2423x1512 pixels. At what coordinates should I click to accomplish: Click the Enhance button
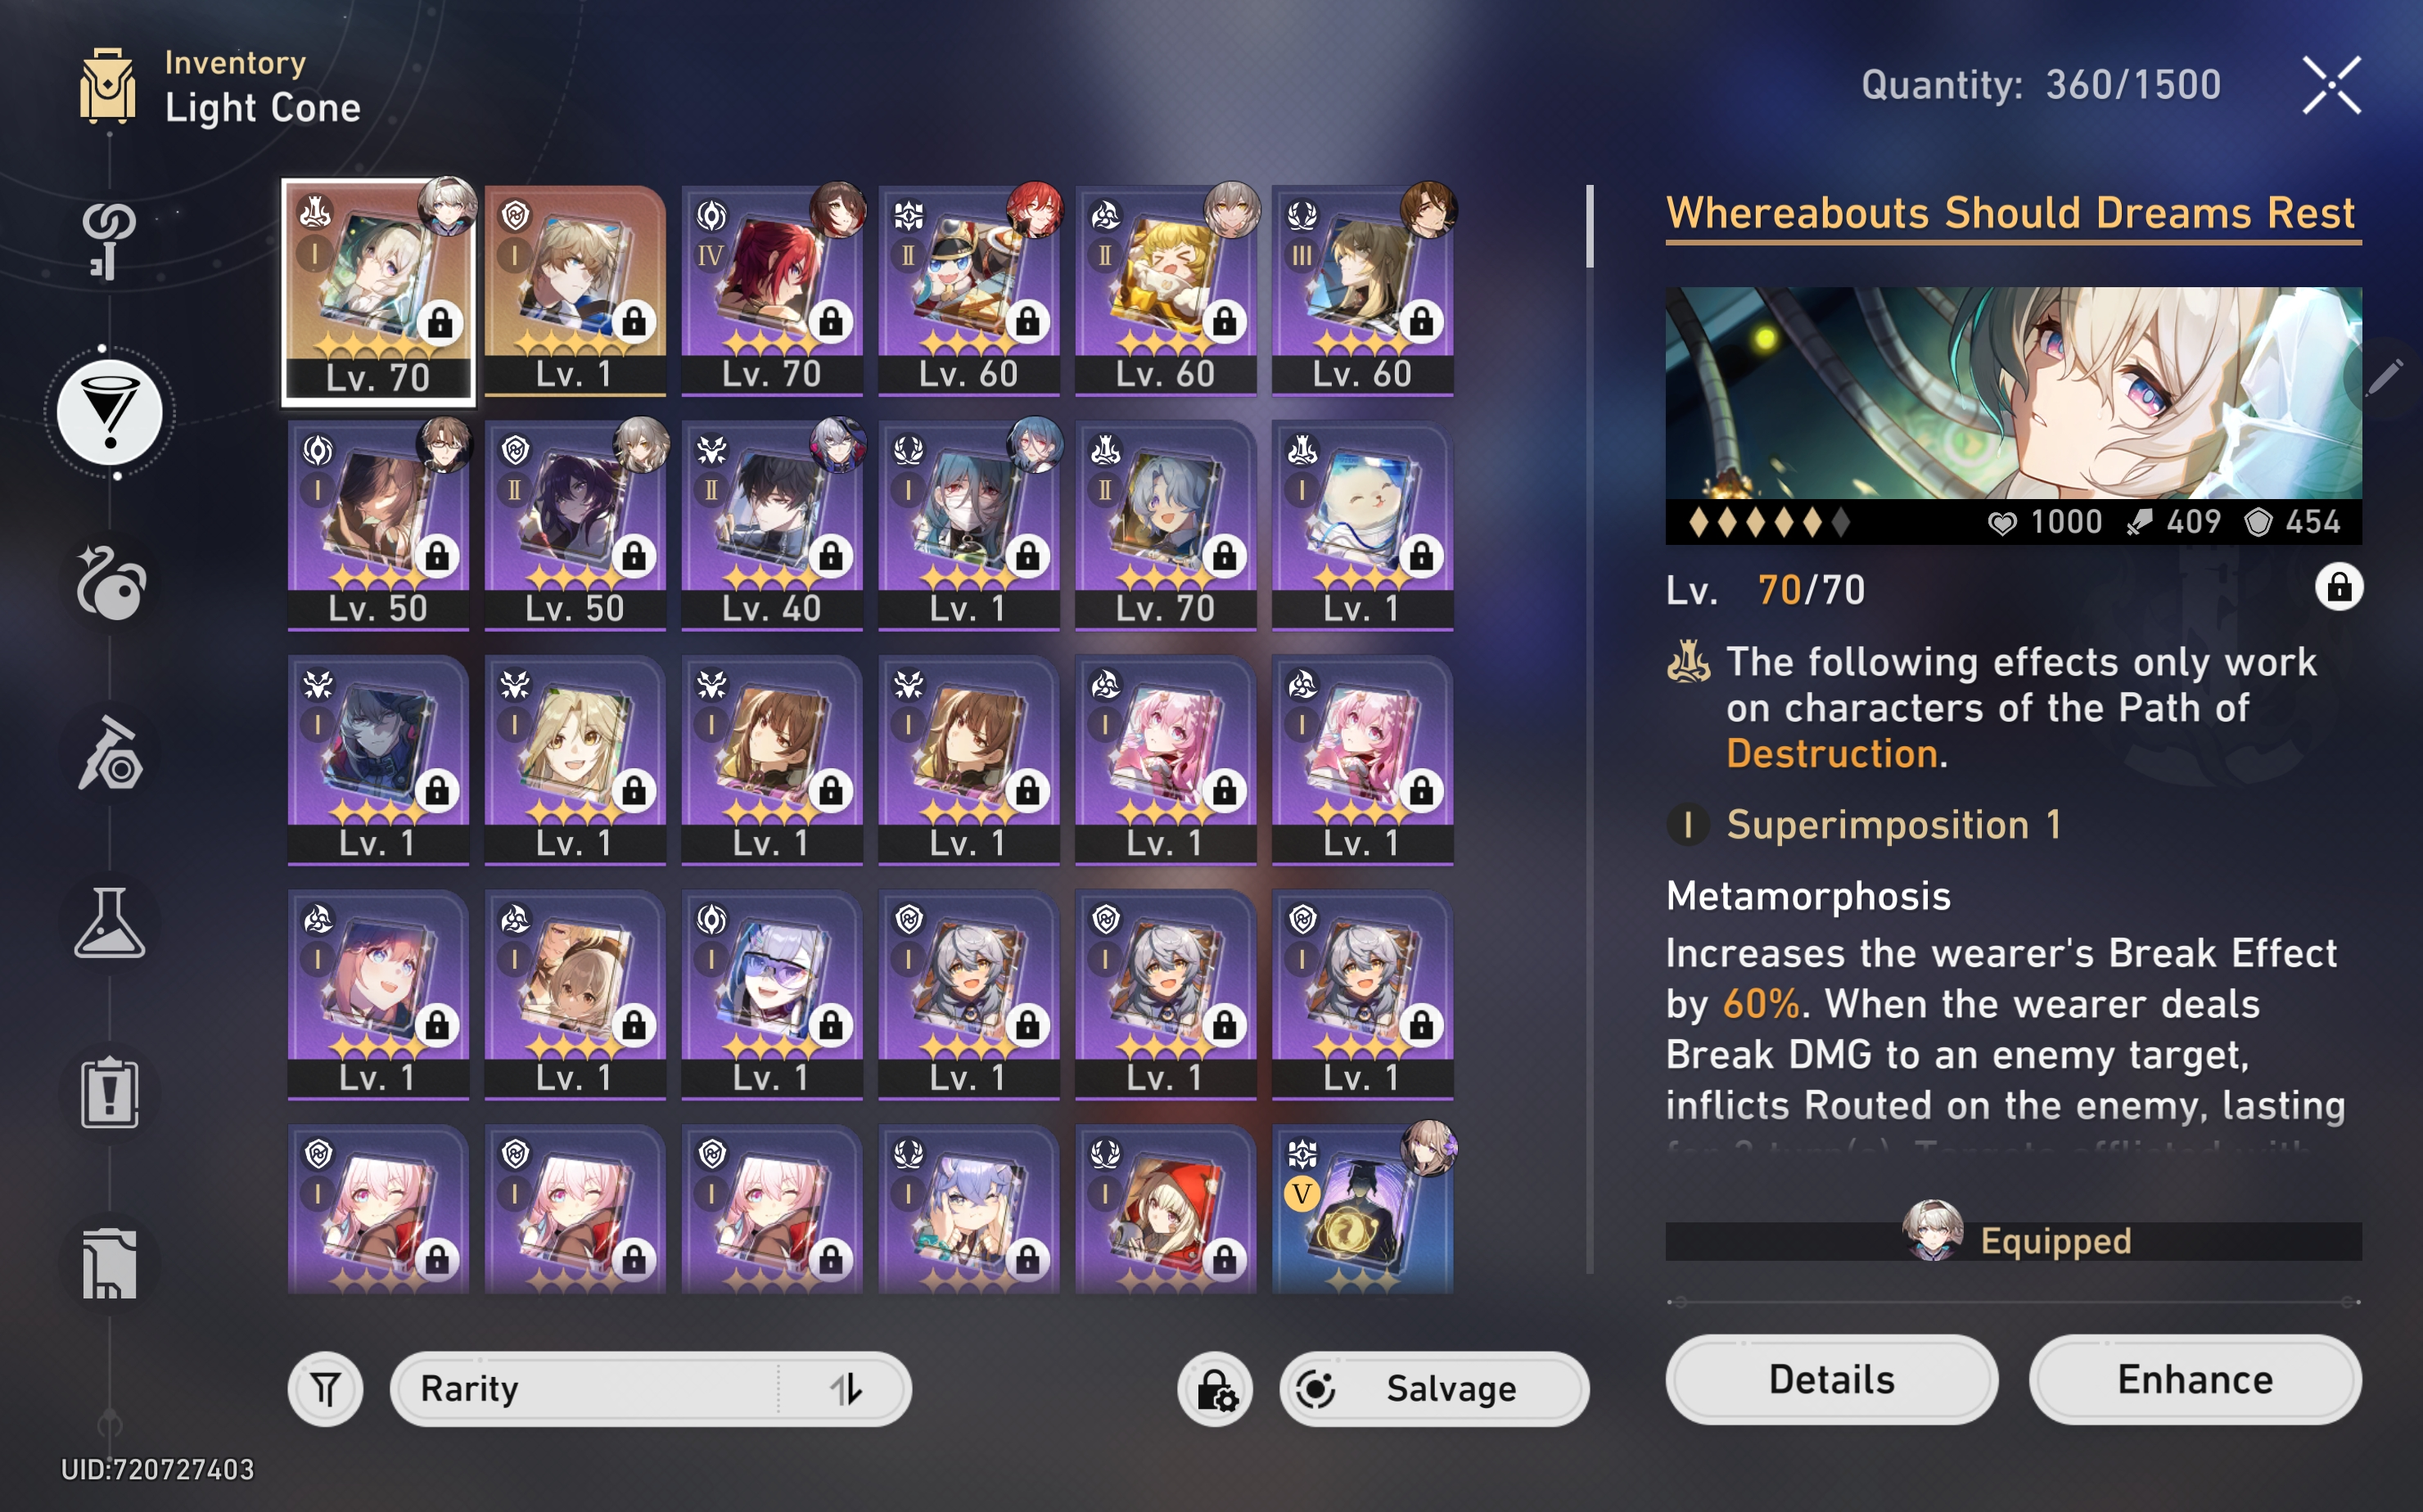click(x=2195, y=1379)
